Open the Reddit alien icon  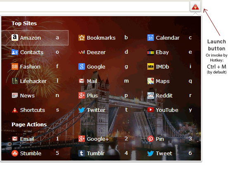151,95
